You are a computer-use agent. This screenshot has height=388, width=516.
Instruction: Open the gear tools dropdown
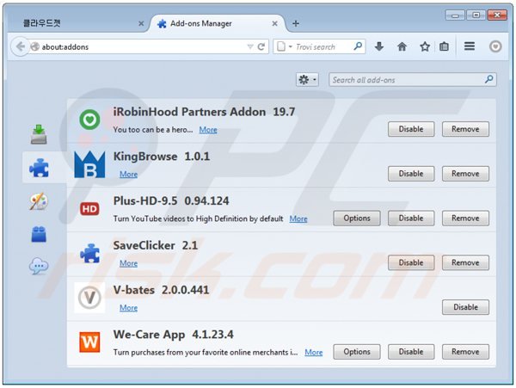307,80
